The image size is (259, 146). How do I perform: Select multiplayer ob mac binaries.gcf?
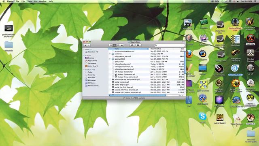pos(146,79)
